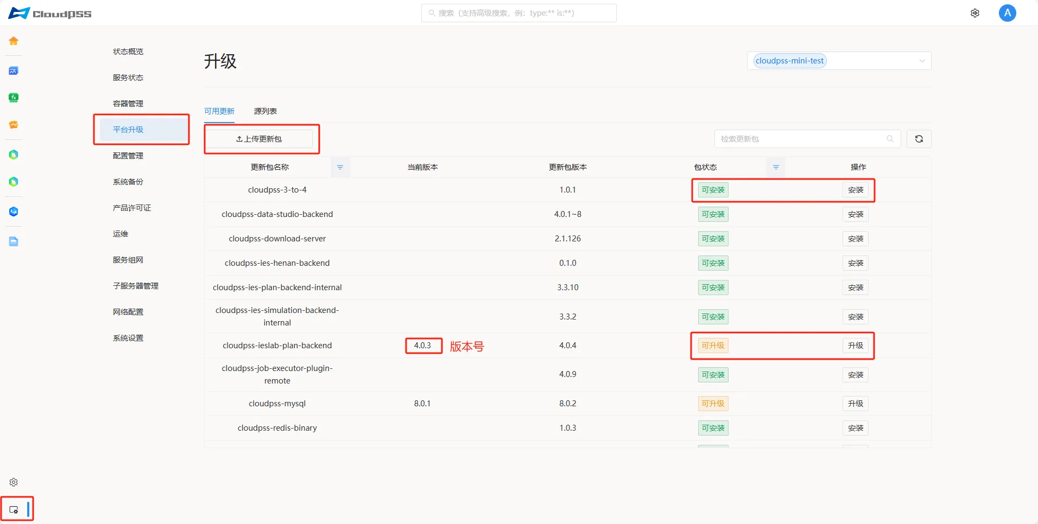
Task: Click the 当前版本 column header
Action: [422, 167]
